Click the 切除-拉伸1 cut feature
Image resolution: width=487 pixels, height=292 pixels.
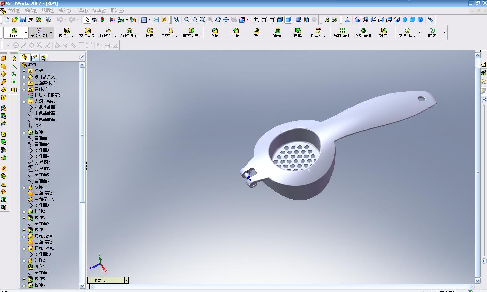[44, 236]
